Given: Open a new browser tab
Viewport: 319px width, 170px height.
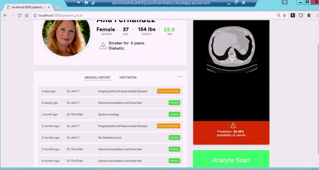Looking at the screenshot, I should [58, 7].
